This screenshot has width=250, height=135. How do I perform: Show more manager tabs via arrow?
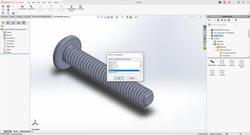point(28,23)
